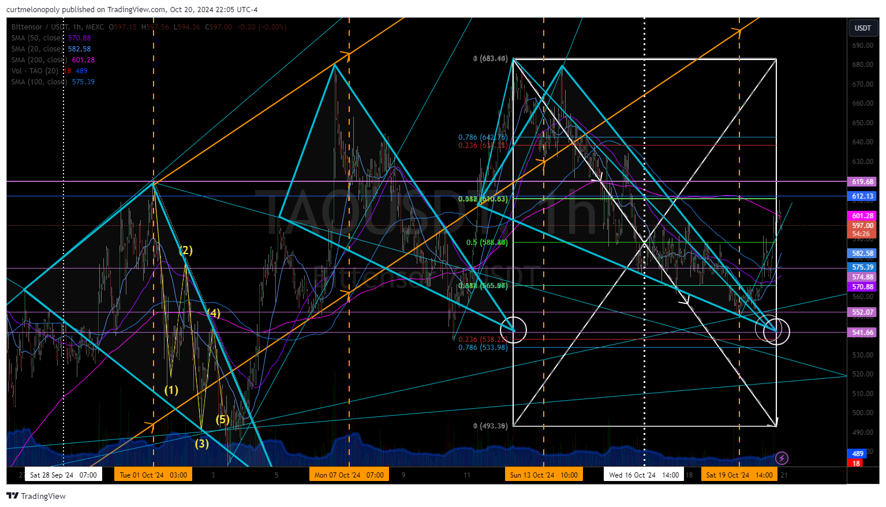Viewport: 886px width, 507px height.
Task: Click the lightning bolt icon near the time axis
Action: (782, 458)
